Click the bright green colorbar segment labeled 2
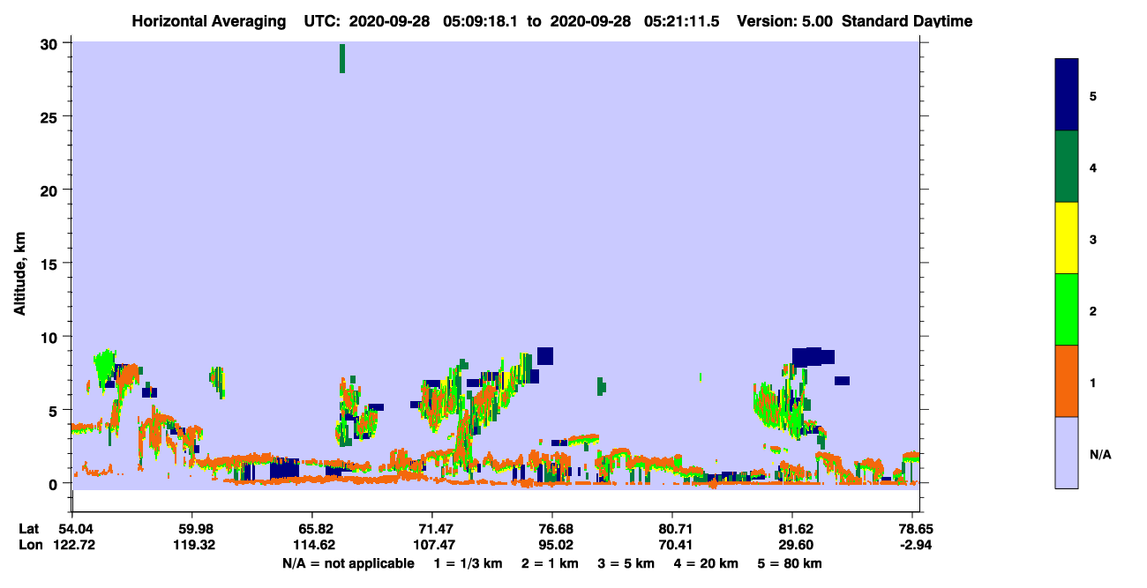 click(1067, 309)
